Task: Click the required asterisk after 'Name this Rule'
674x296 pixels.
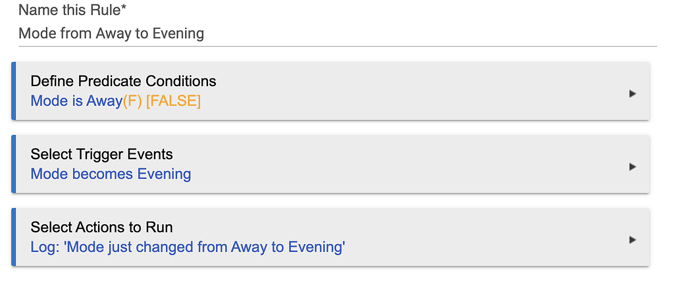Action: click(123, 9)
